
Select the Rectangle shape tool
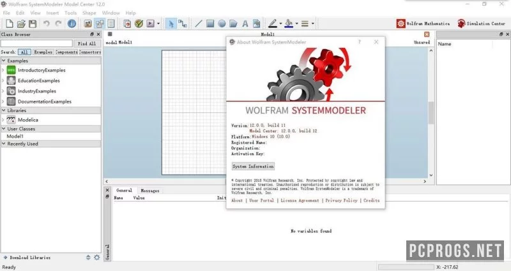pos(210,24)
